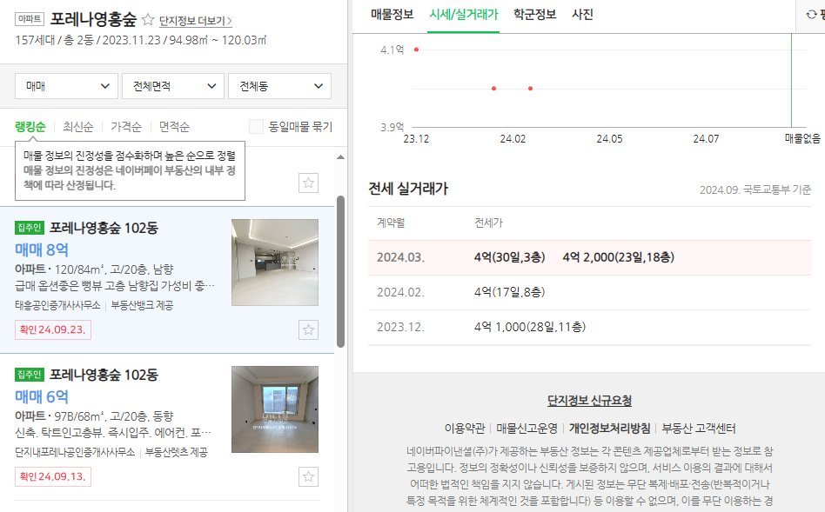This screenshot has width=825, height=512.
Task: Click the 전세가 column header
Action: click(489, 223)
